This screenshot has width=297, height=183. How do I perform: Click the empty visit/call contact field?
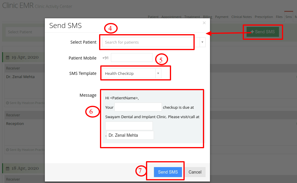point(129,126)
